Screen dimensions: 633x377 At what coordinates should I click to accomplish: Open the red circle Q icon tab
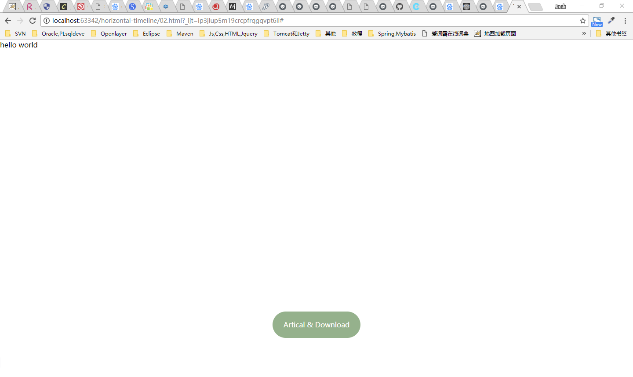(x=216, y=7)
